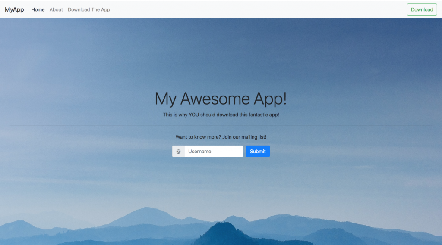Click the MyApp brand logo

[14, 9]
